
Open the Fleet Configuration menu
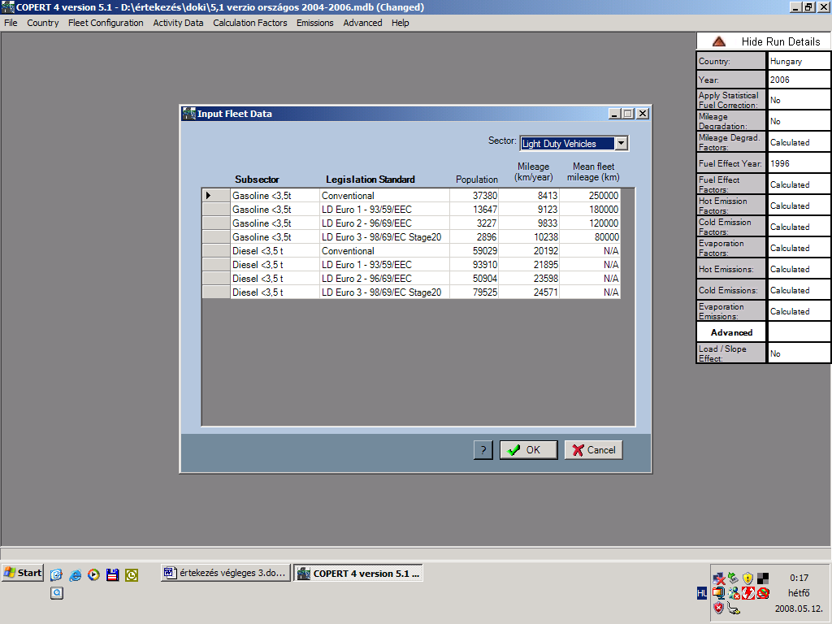(x=106, y=23)
